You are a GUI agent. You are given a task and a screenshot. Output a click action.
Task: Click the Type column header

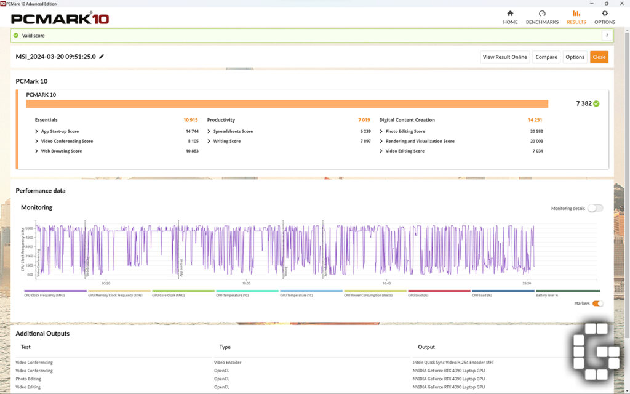tap(225, 347)
